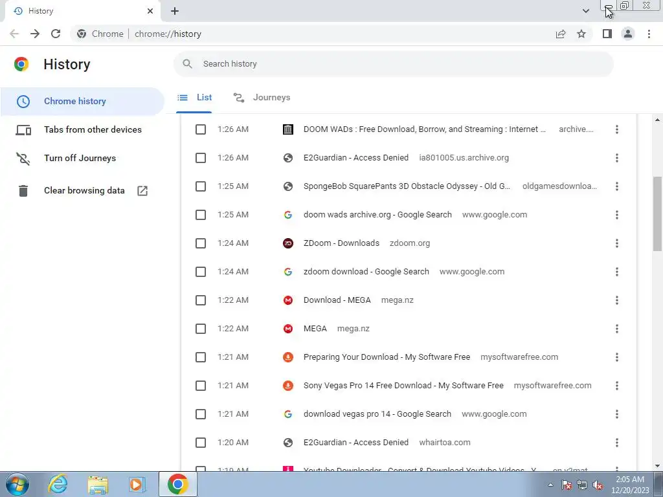Open download vegas pro 14 Google Search link
Image resolution: width=663 pixels, height=497 pixels.
coord(377,414)
